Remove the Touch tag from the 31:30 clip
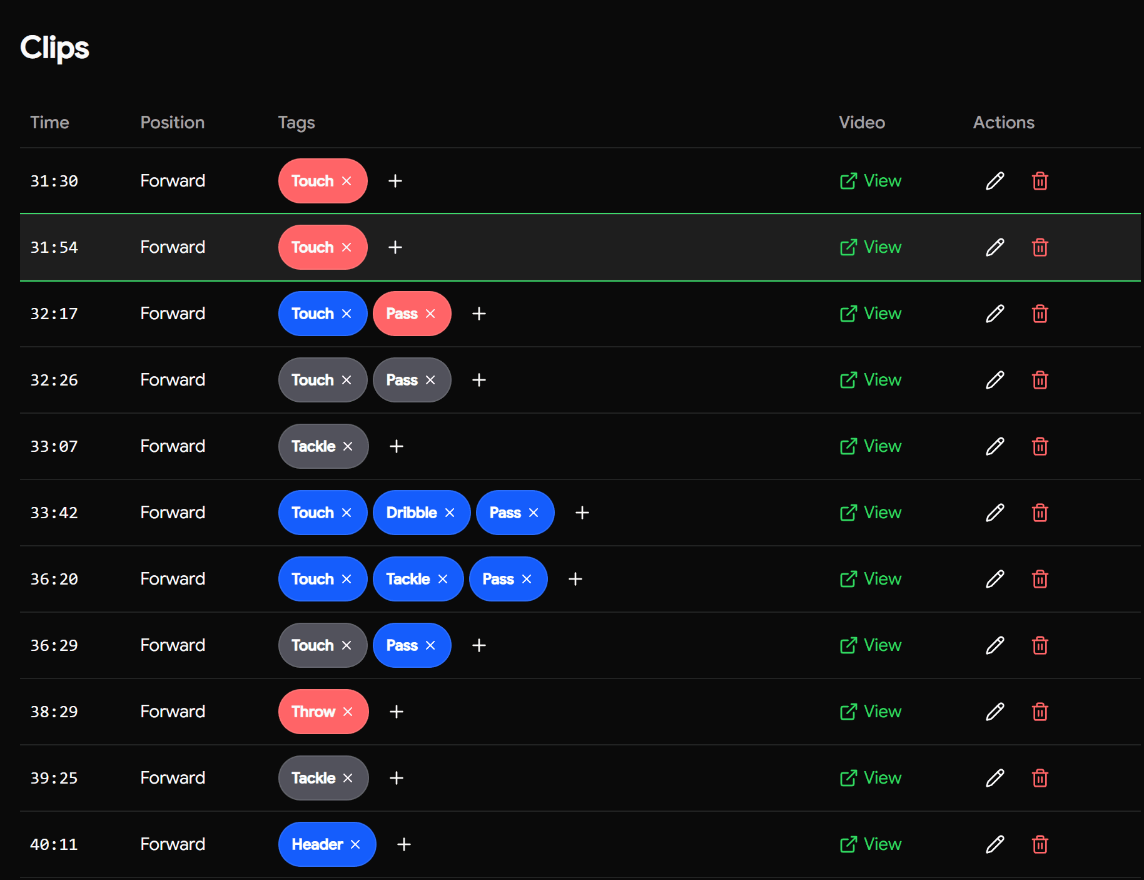The image size is (1144, 880). 347,181
